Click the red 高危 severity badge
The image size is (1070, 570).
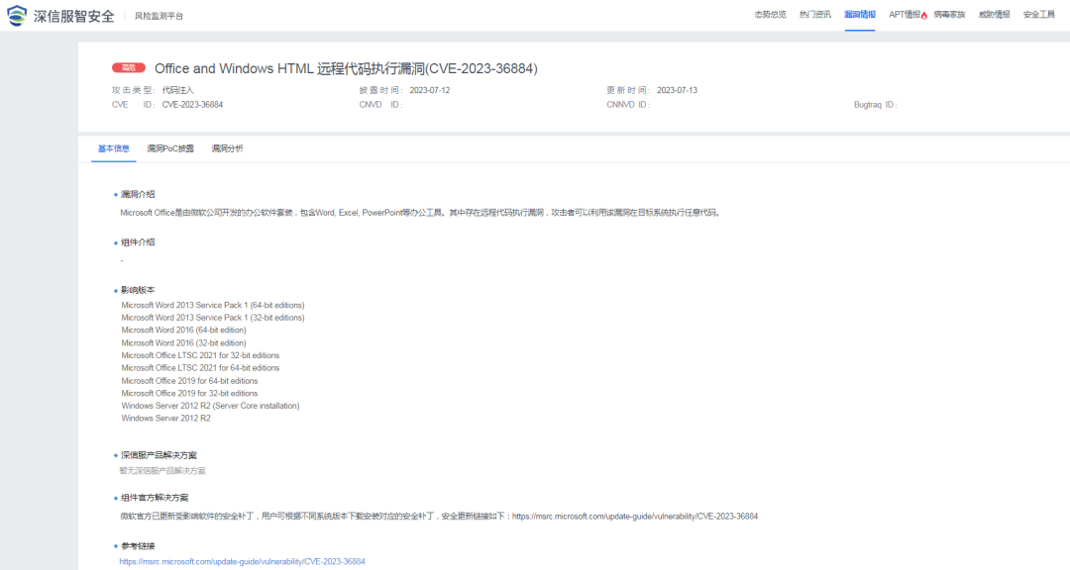(129, 67)
